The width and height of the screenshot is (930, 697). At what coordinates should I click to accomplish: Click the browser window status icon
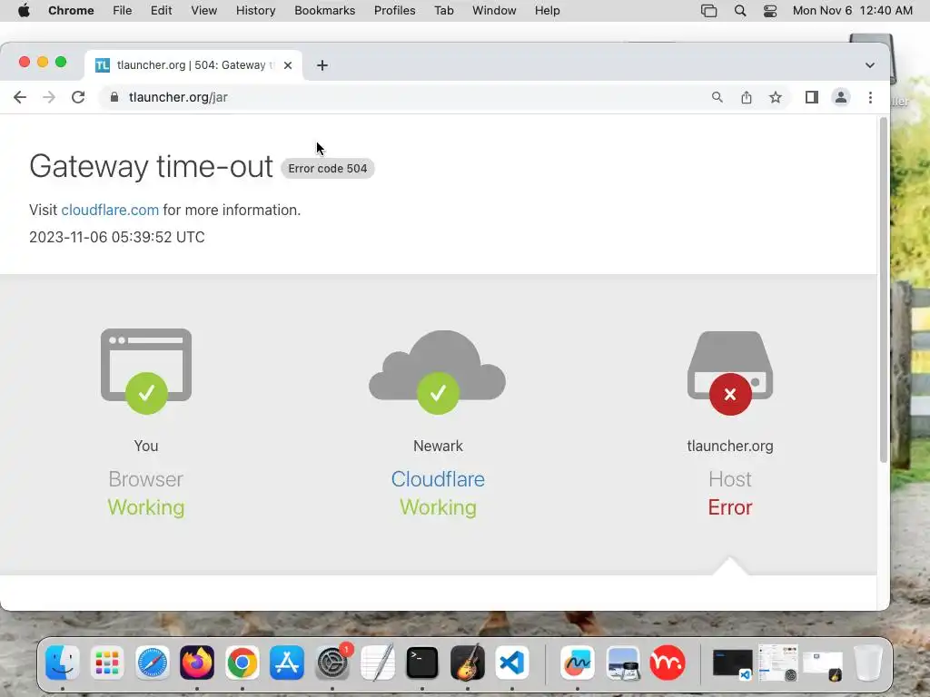pyautogui.click(x=146, y=371)
